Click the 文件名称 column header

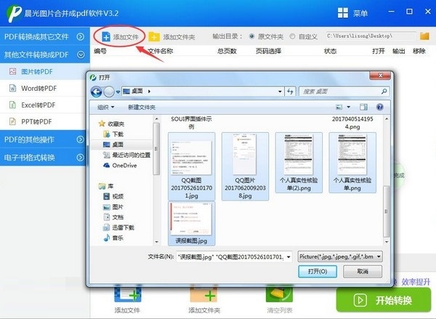point(161,51)
